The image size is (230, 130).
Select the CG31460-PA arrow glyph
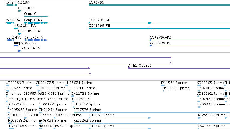pos(20,51)
